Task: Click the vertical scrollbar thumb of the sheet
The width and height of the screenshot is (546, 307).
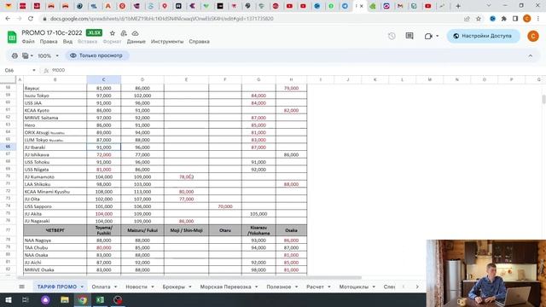Action: pyautogui.click(x=543, y=99)
